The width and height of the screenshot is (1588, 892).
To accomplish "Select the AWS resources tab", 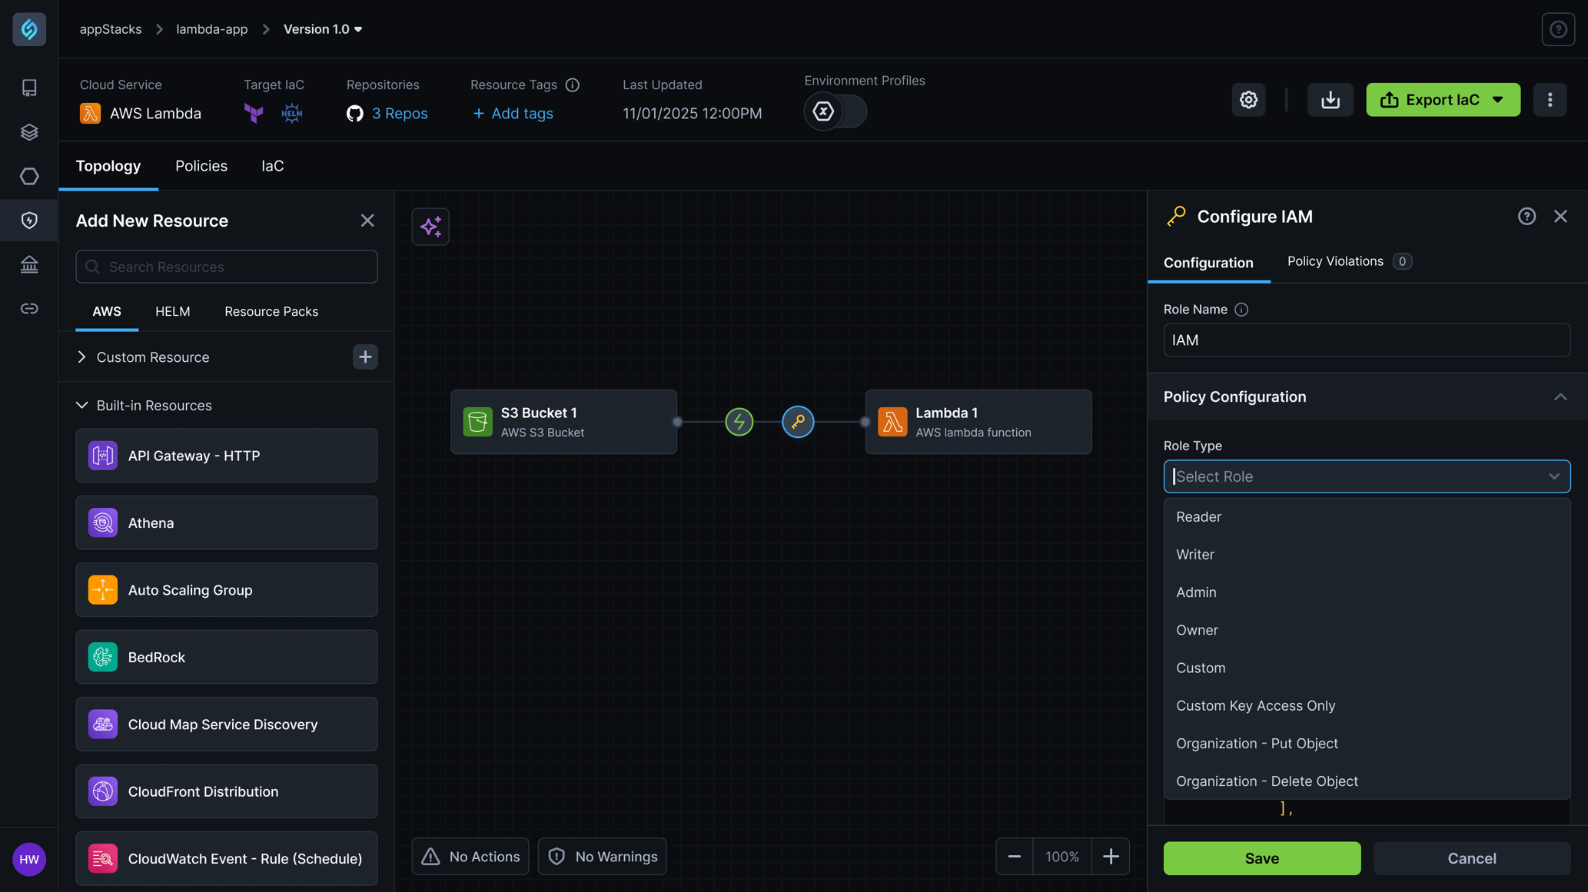I will [107, 311].
